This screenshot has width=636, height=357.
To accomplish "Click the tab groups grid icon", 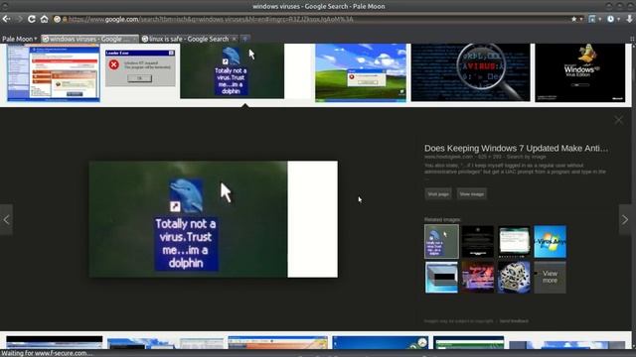I will coord(632,39).
